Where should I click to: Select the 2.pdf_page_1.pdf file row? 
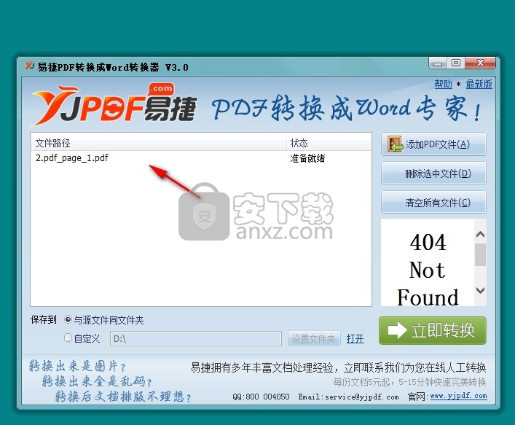point(201,158)
